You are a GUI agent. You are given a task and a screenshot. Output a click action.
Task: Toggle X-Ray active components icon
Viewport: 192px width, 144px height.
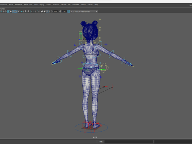[x=44, y=12]
